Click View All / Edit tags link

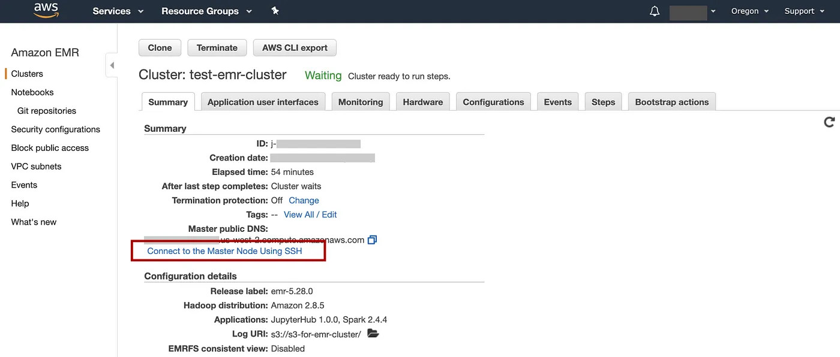310,214
